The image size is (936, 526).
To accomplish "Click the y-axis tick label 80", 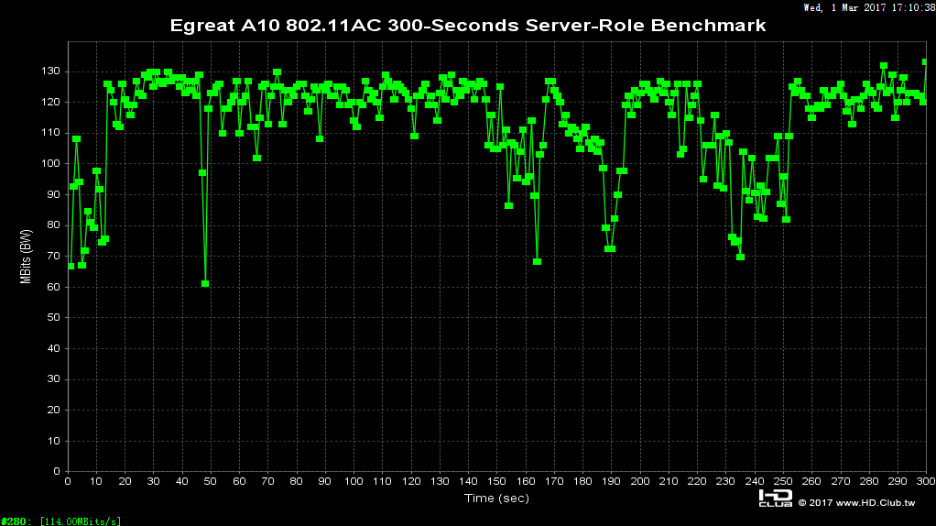I will [x=54, y=225].
